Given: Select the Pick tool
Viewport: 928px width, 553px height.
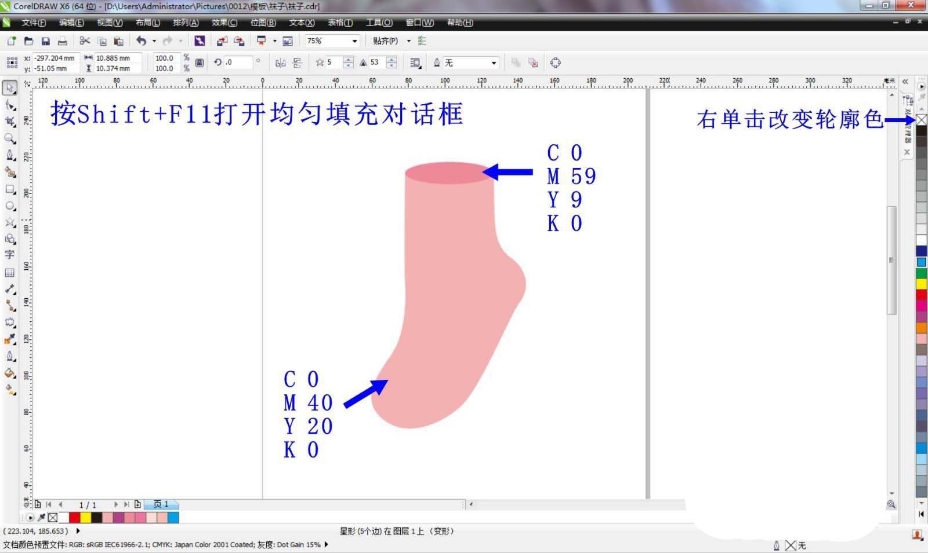Looking at the screenshot, I should click(10, 87).
